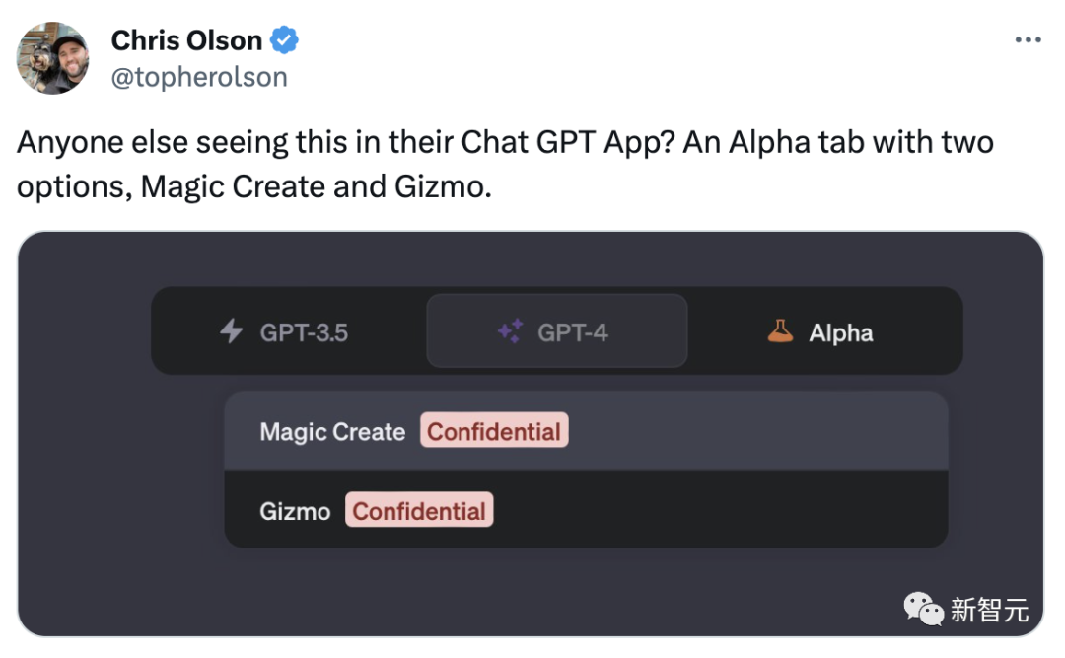This screenshot has width=1065, height=658.
Task: Select the Gizmo option
Action: tap(294, 511)
